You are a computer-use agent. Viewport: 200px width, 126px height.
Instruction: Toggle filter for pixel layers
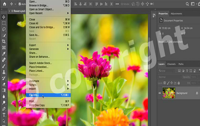click(179, 71)
